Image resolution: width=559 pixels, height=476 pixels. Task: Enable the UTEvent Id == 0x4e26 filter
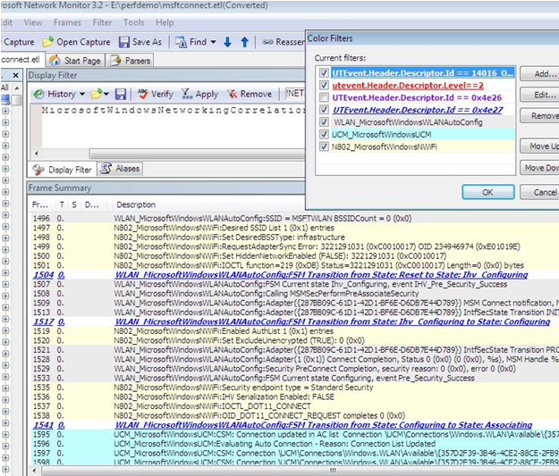324,97
